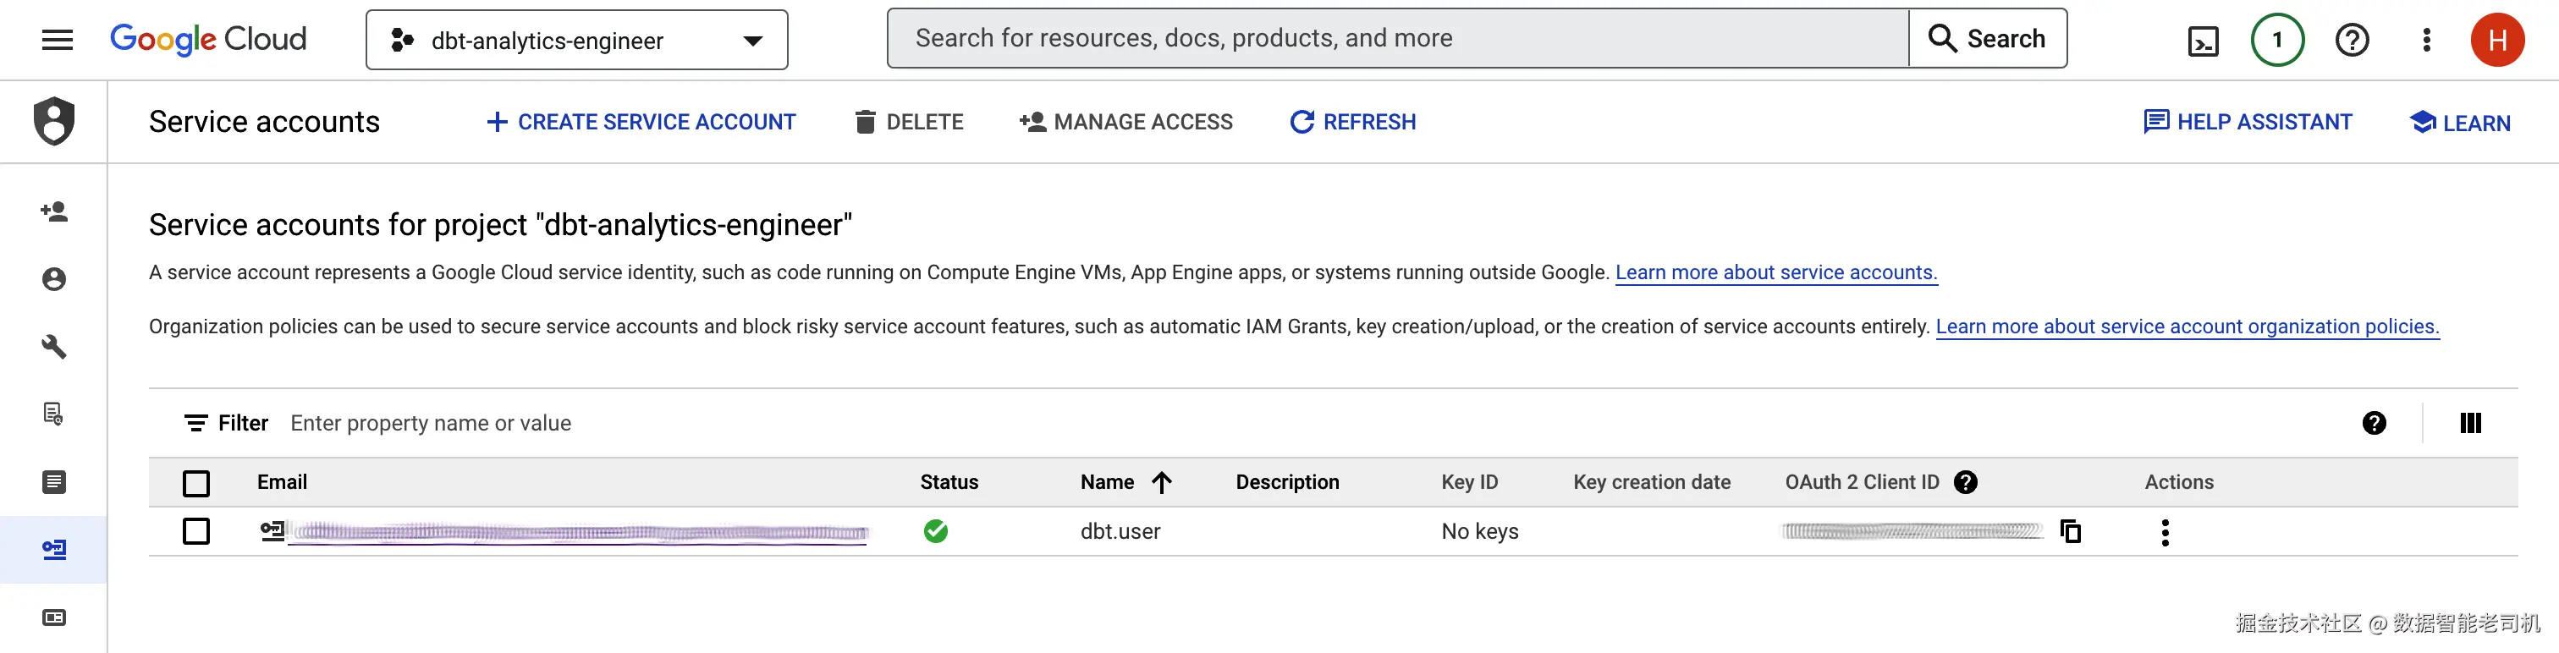Open service account organization policies link
The width and height of the screenshot is (2559, 653).
tap(2188, 326)
